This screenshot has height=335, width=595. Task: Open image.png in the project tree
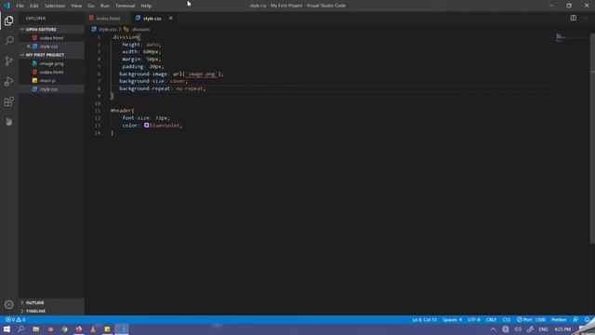click(x=52, y=63)
